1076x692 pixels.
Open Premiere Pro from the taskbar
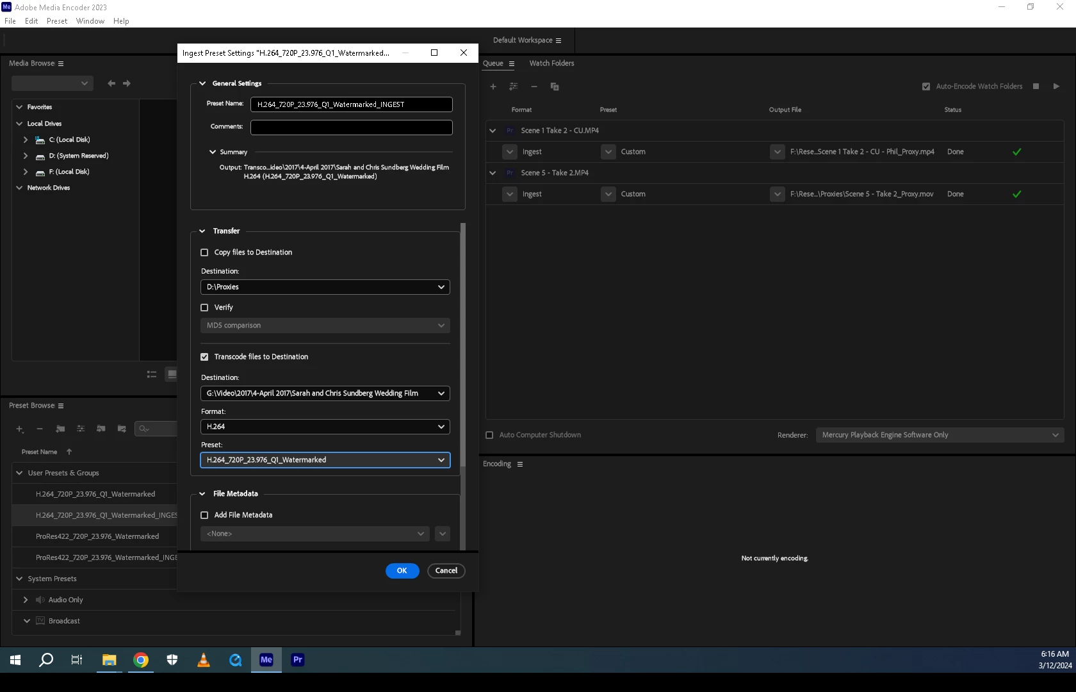click(298, 659)
